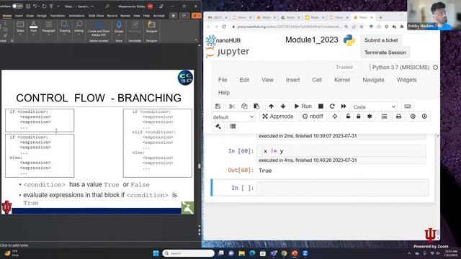Open the View menu in Jupyter

(x=267, y=80)
